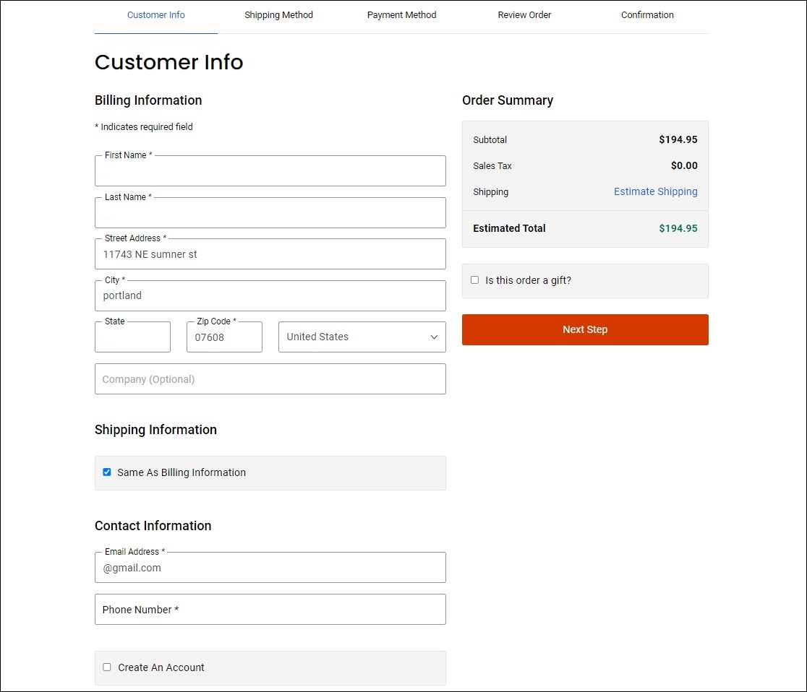Click the Order Summary heading

coord(508,100)
